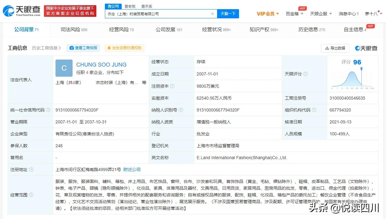Click the camera icon on 查看工商快照

click(72, 48)
